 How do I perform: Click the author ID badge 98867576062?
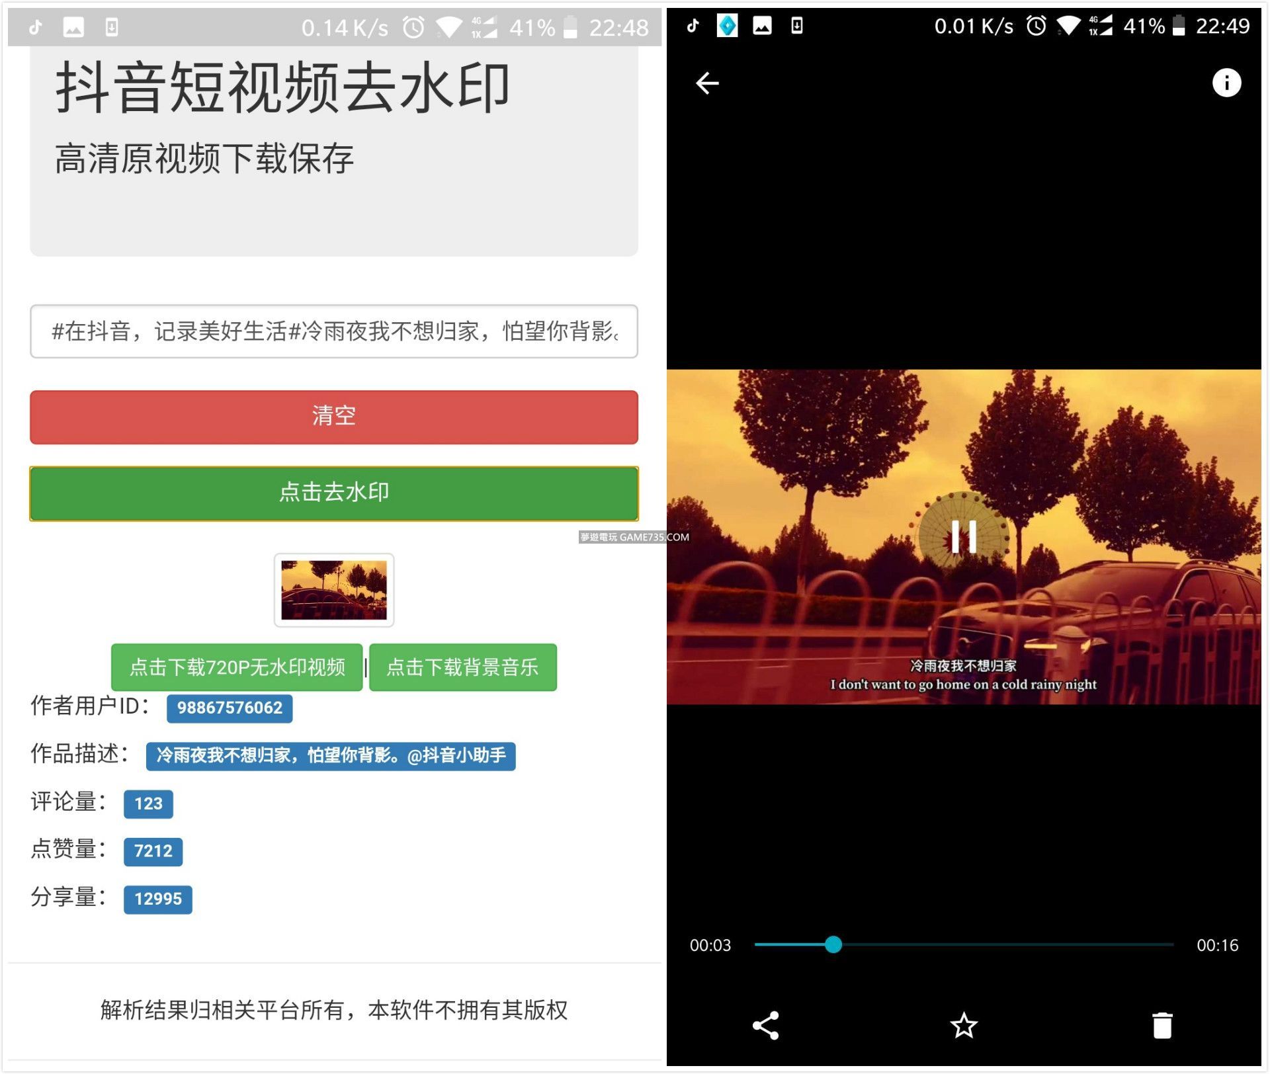230,708
